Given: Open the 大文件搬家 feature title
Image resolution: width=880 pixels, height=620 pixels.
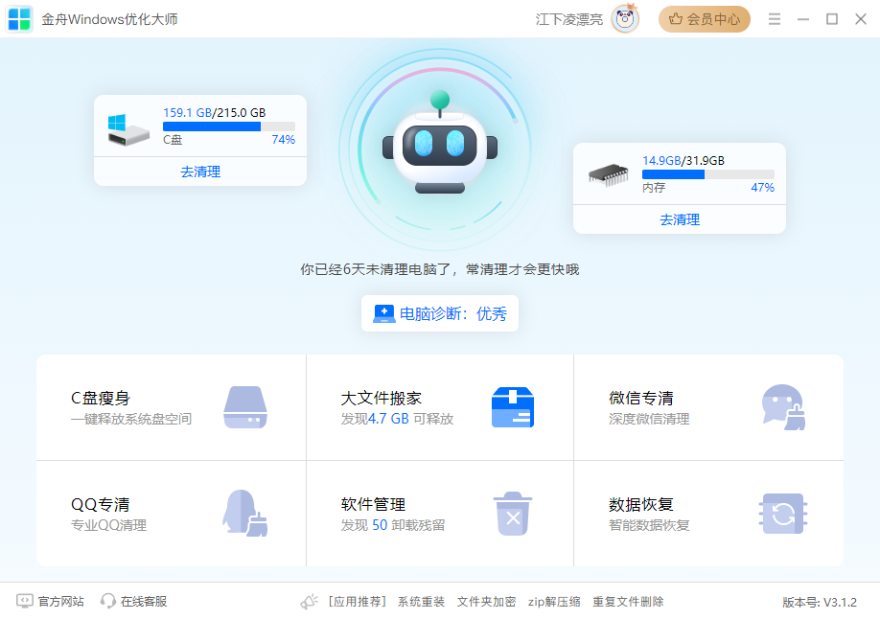Looking at the screenshot, I should [382, 398].
